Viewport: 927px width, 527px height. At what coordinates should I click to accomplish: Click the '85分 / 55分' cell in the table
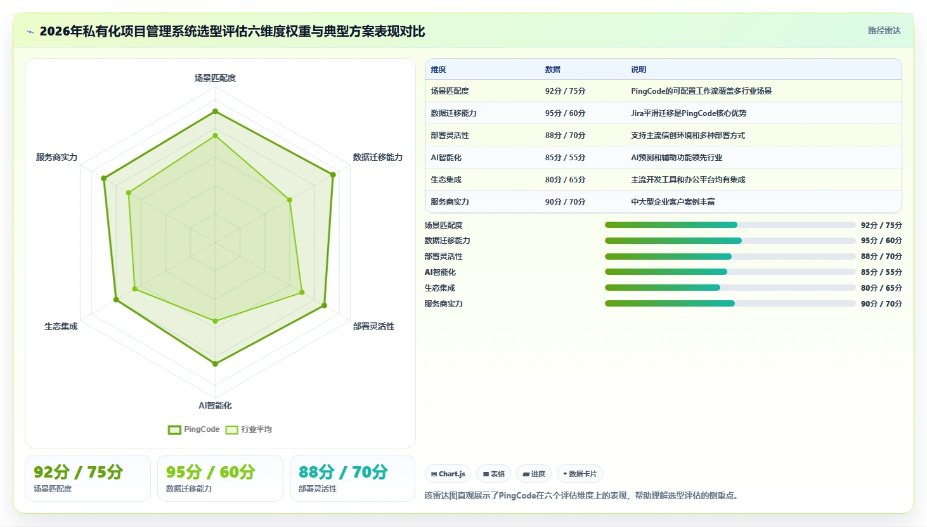pyautogui.click(x=565, y=158)
